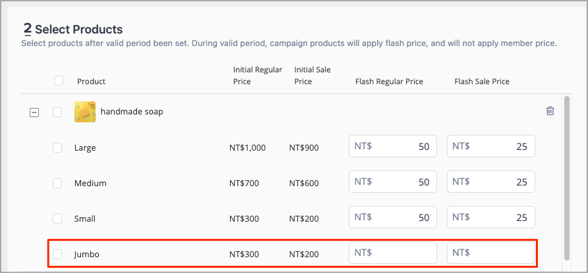Click the Initial Sale Price column header
Image resolution: width=588 pixels, height=273 pixels.
point(312,76)
